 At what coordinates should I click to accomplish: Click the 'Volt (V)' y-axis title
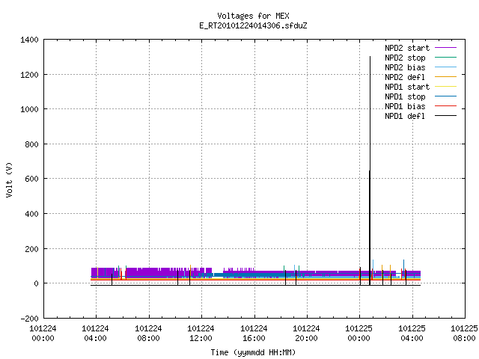tap(9, 179)
